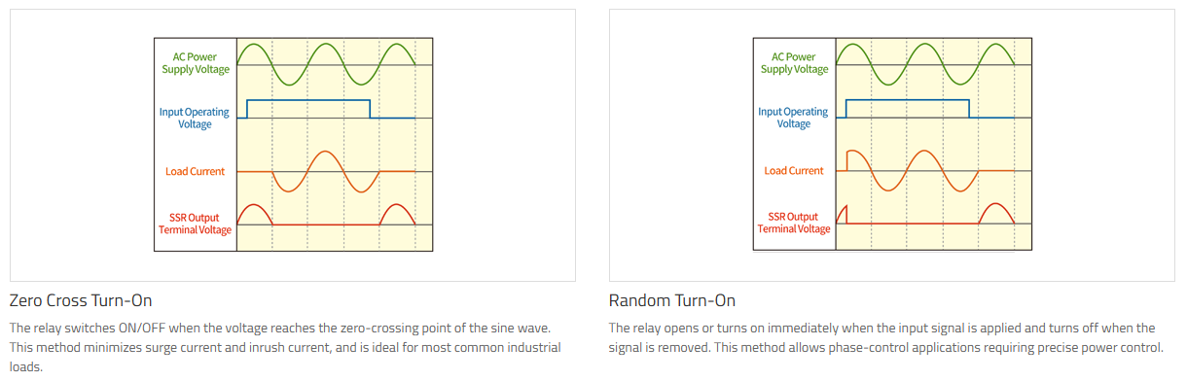Click Load Current label in left diagram
Image resolution: width=1187 pixels, height=381 pixels.
195,171
